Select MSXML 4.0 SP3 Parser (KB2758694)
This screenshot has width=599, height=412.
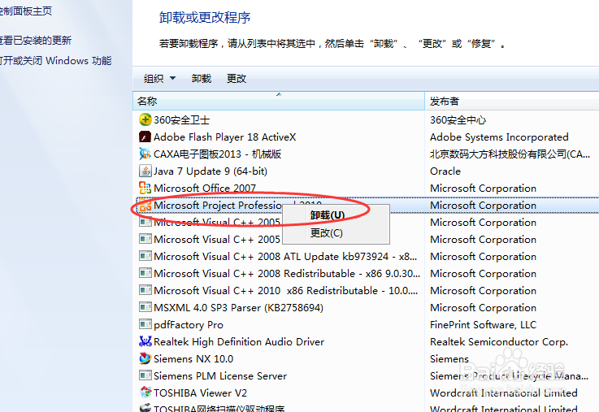tap(238, 307)
